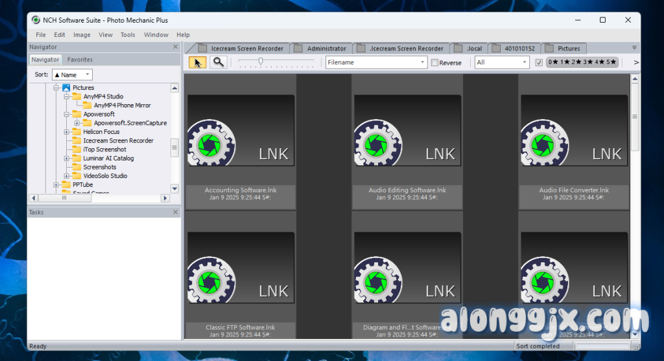Close the Tasks panel
Screen dimensions: 664x361
pyautogui.click(x=175, y=212)
